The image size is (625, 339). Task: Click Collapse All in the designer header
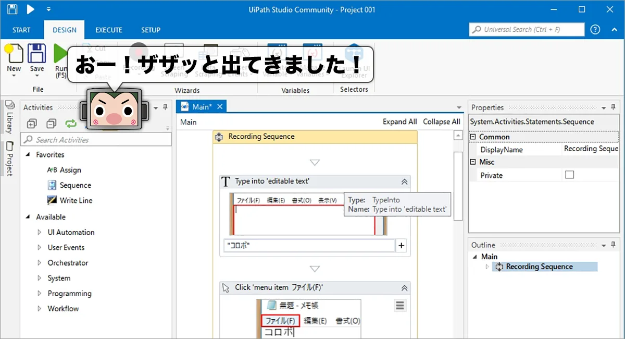pos(441,122)
